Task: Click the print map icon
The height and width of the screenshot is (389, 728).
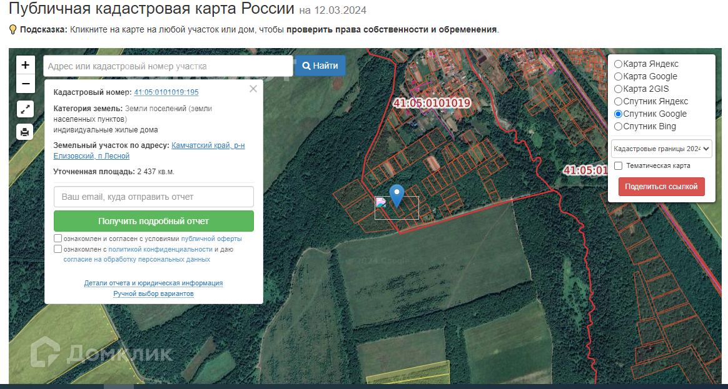Action: tap(25, 132)
